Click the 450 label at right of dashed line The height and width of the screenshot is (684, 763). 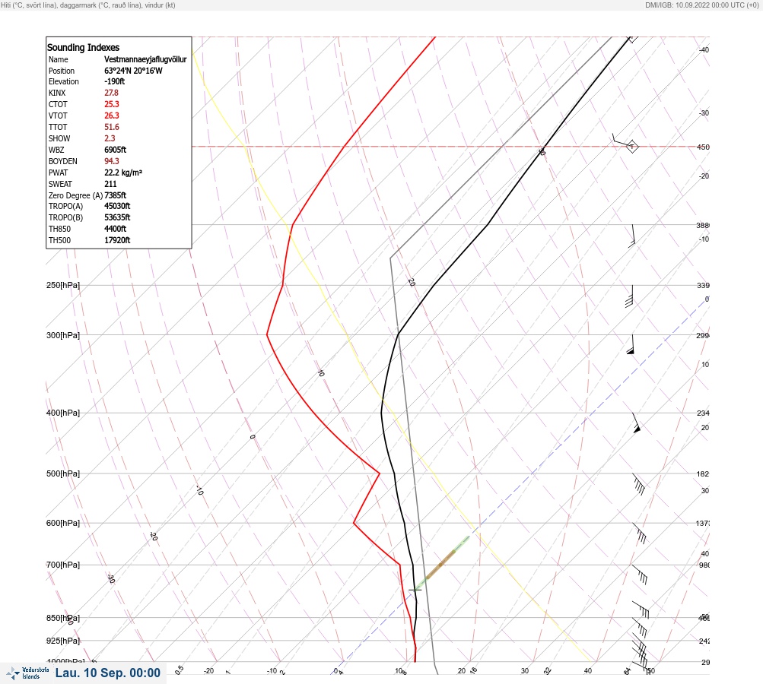(x=703, y=147)
